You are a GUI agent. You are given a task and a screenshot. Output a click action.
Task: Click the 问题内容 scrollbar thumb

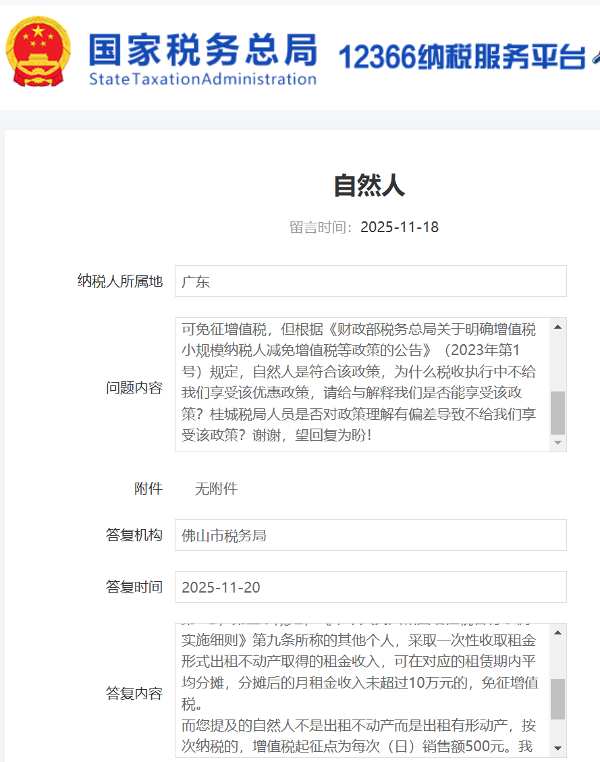coord(557,412)
